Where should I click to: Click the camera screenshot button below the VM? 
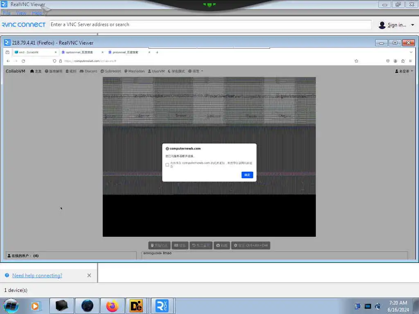tap(222, 245)
